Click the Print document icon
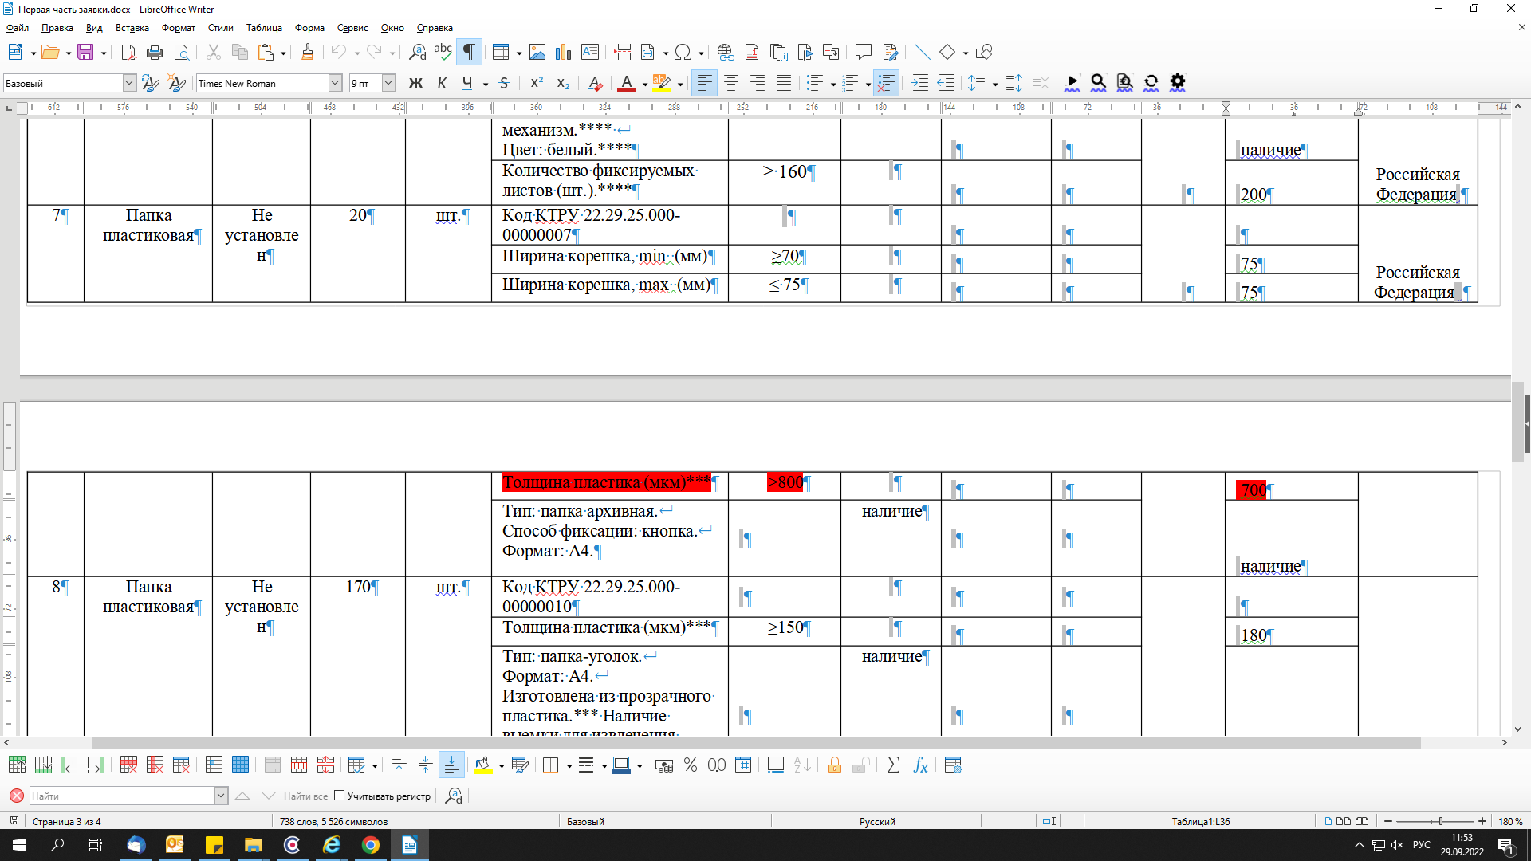Viewport: 1531px width, 861px height. (155, 53)
